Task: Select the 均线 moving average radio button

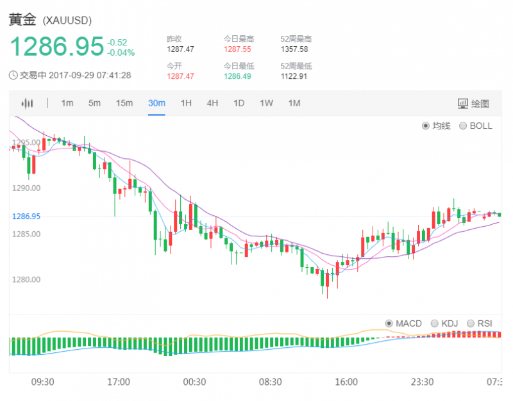Action: [426, 126]
